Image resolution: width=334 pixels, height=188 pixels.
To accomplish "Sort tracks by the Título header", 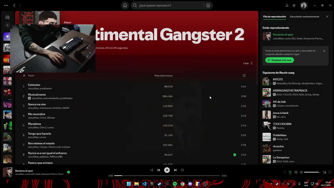I will (31, 75).
